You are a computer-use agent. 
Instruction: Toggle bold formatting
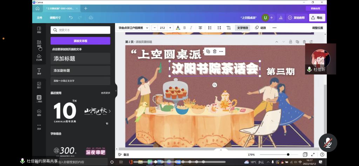(185, 28)
